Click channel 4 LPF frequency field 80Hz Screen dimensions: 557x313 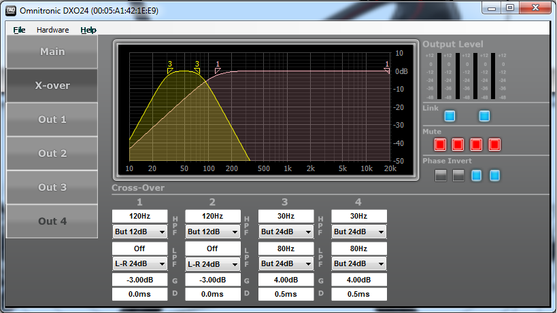click(359, 248)
